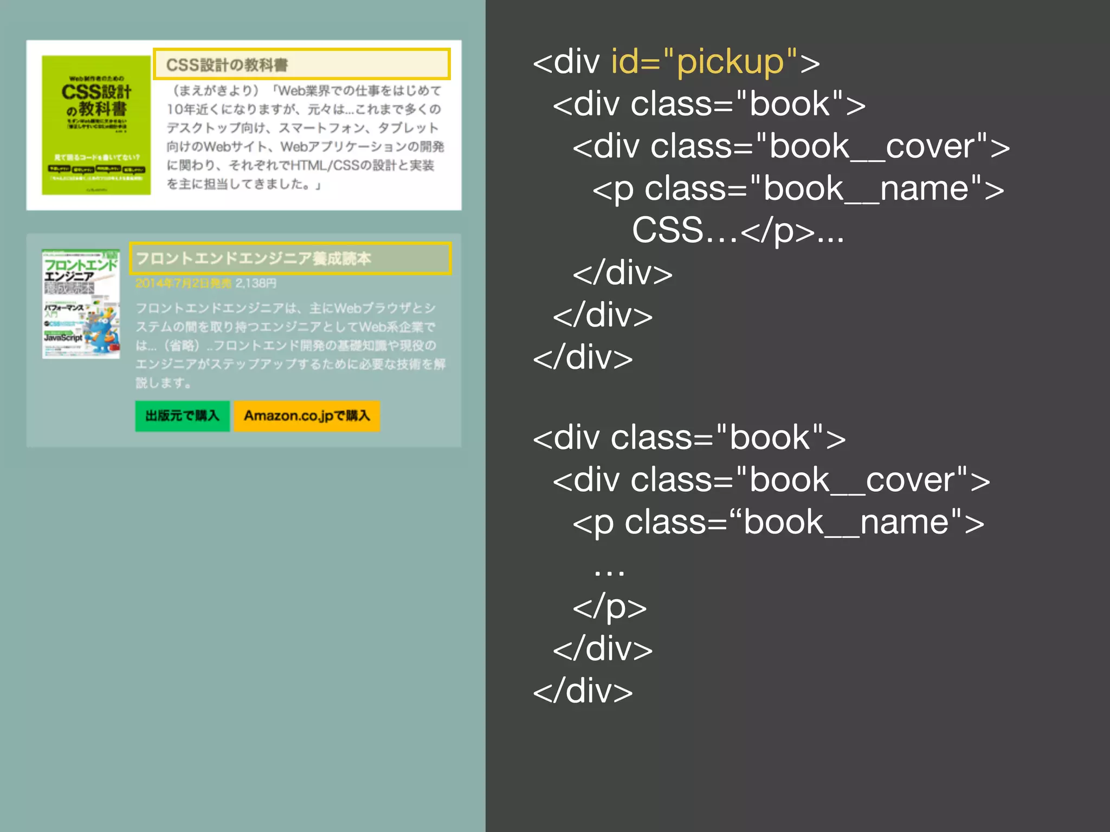Click the yellow id="pickup" attribute
The image size is (1110, 832).
point(704,61)
